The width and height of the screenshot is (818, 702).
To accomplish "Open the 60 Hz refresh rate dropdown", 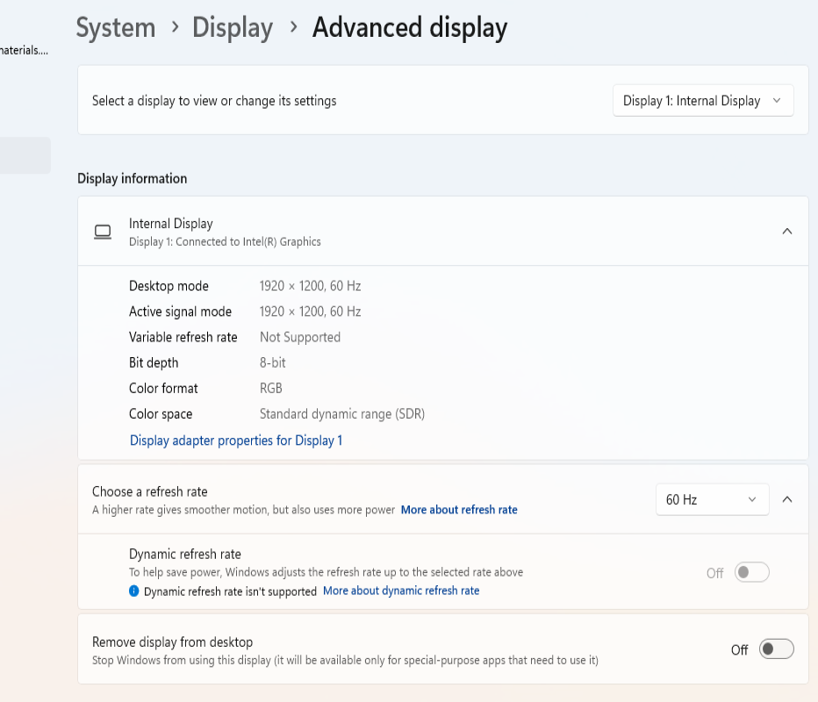I will point(712,499).
